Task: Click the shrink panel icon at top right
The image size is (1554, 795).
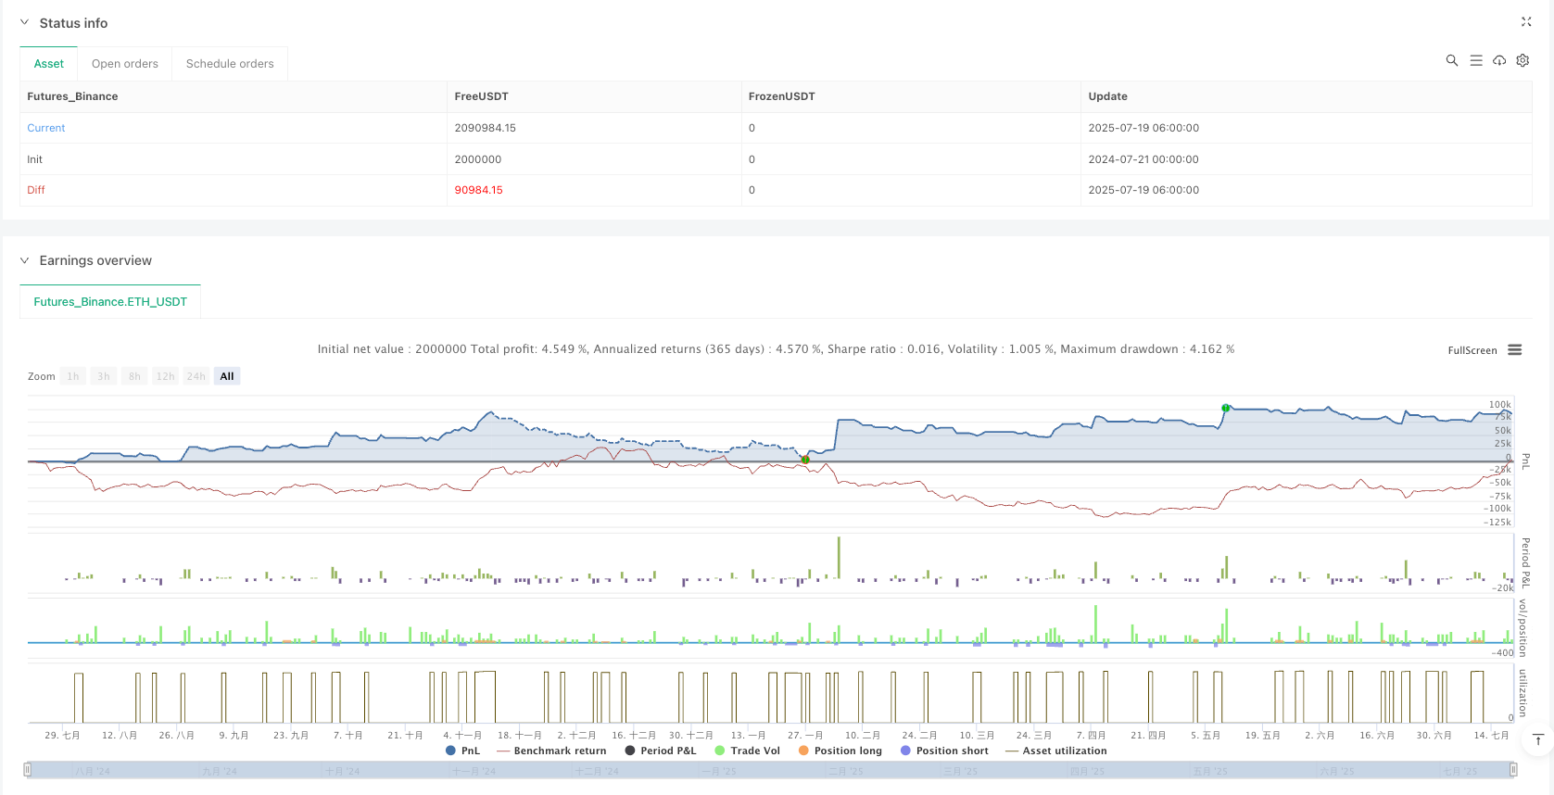Action: [x=1526, y=22]
